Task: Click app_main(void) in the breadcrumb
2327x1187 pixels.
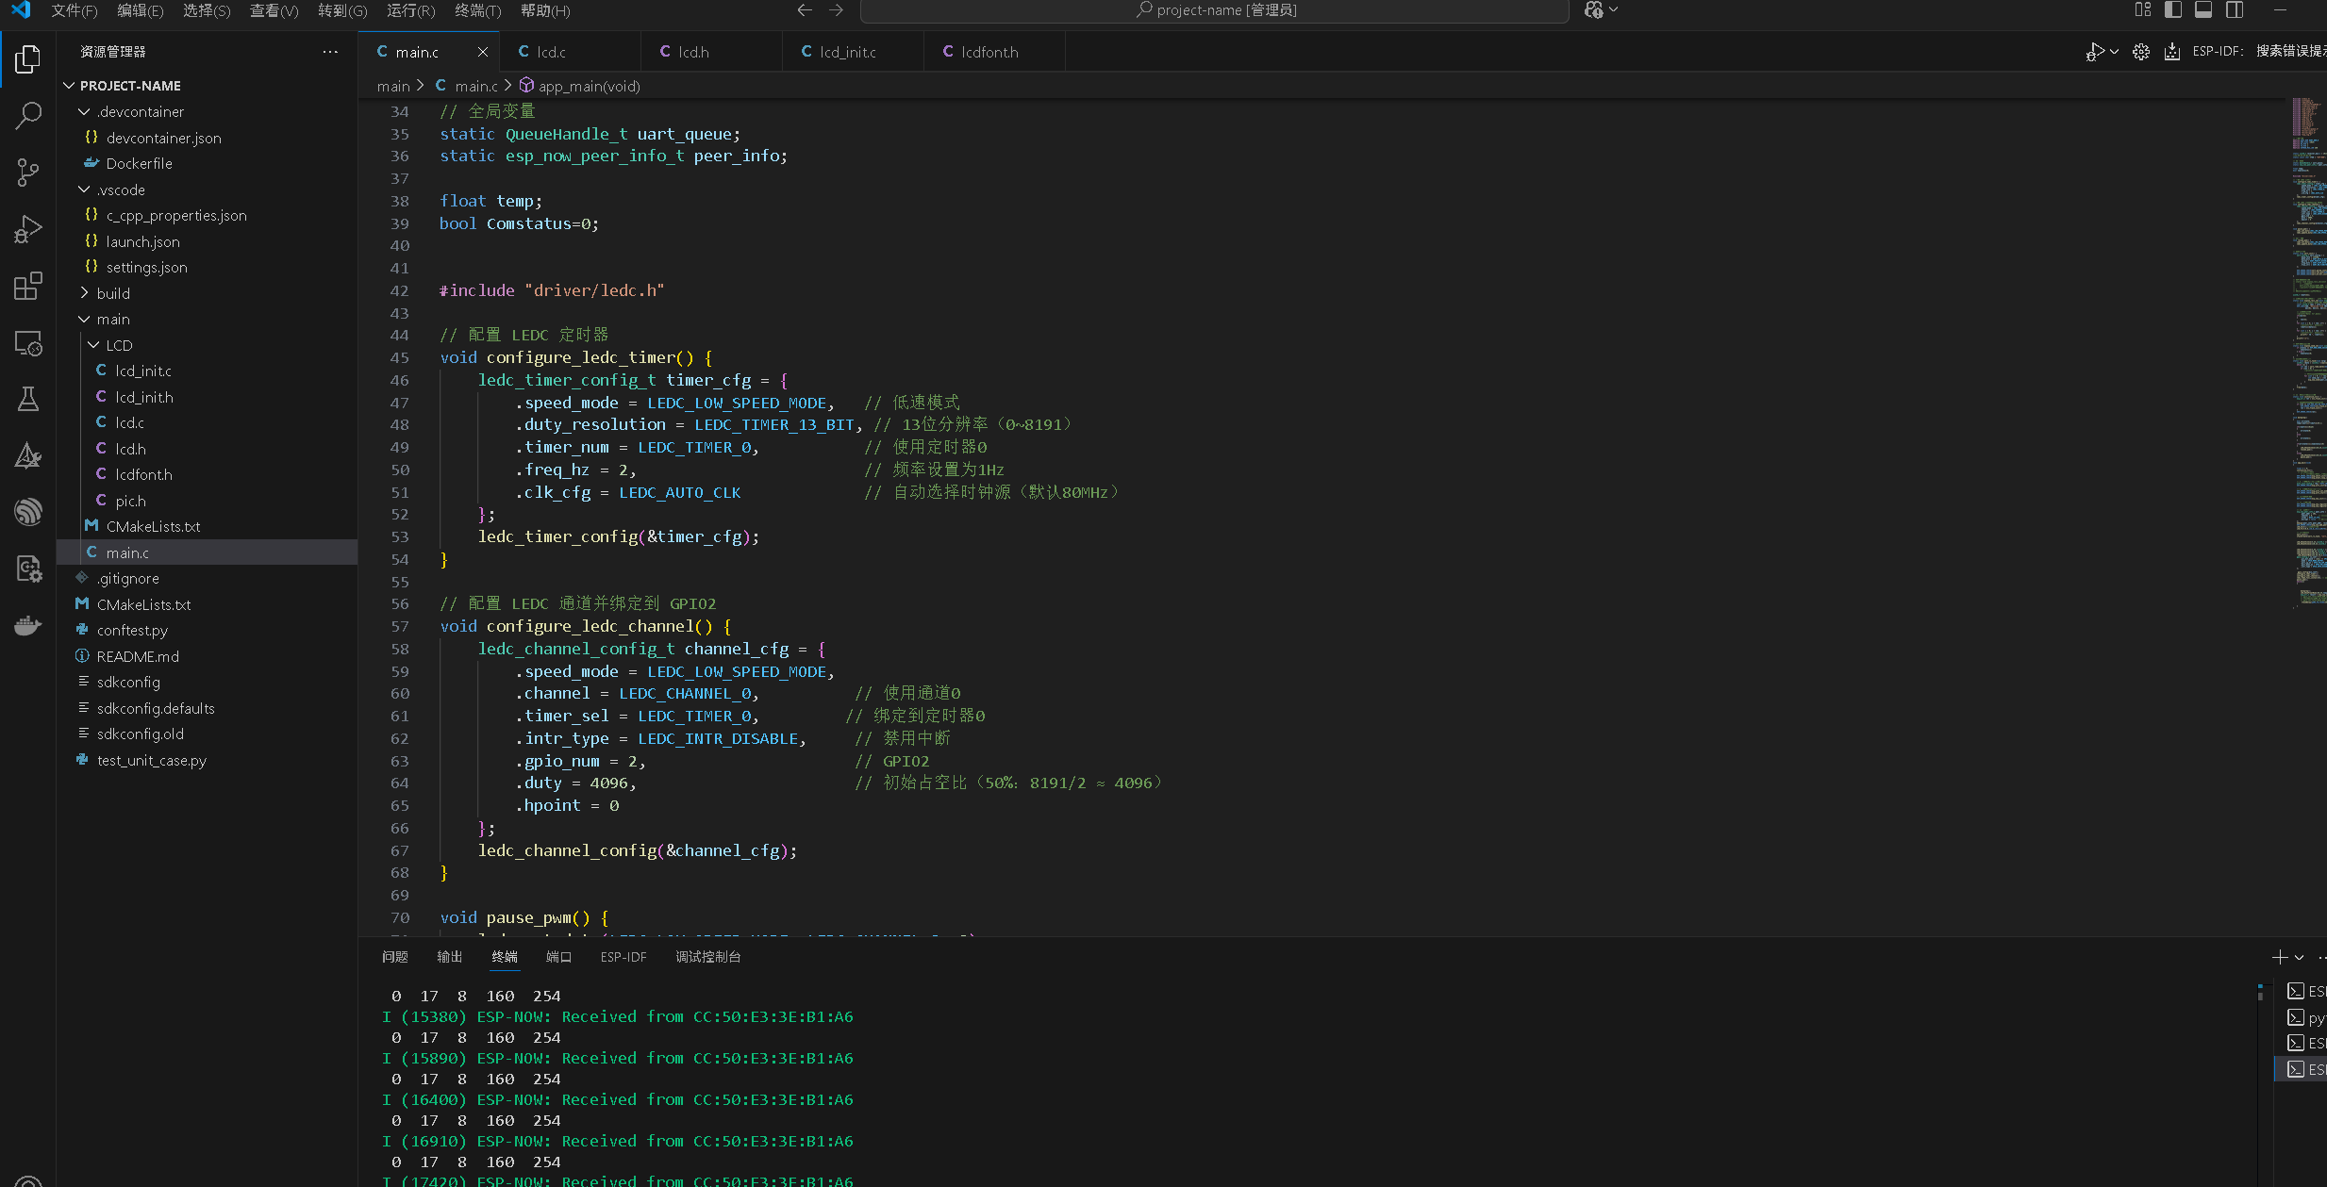Action: click(590, 86)
